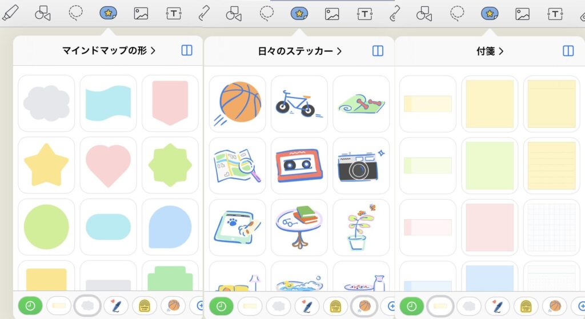This screenshot has width=585, height=319.
Task: Insert the green scalloped badge shape
Action: click(170, 165)
